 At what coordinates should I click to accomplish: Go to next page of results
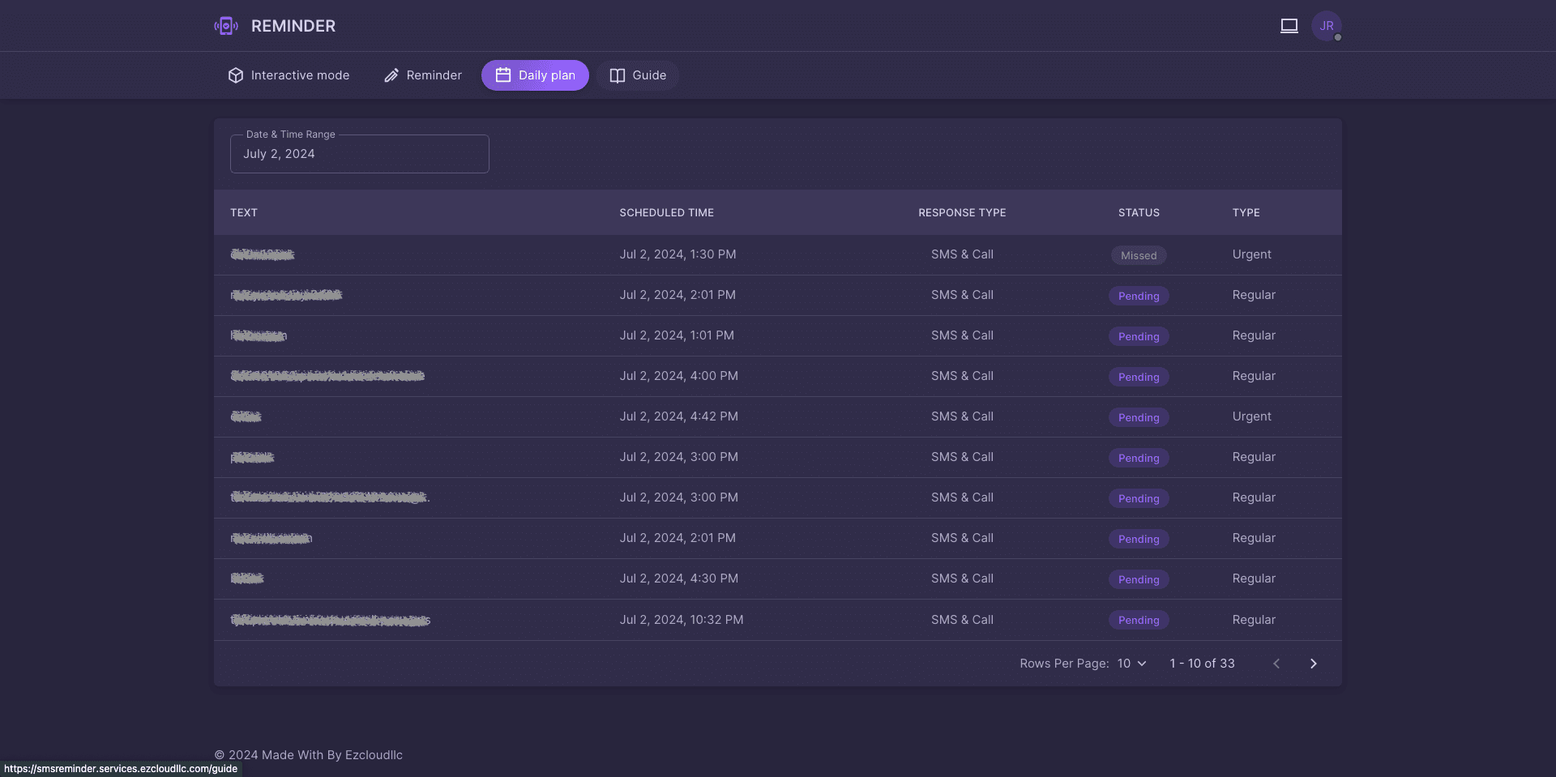(x=1314, y=664)
